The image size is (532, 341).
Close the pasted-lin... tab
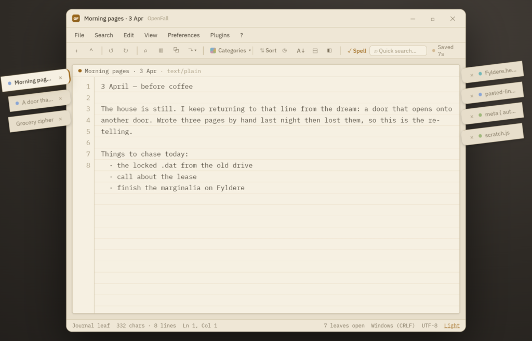tap(472, 96)
